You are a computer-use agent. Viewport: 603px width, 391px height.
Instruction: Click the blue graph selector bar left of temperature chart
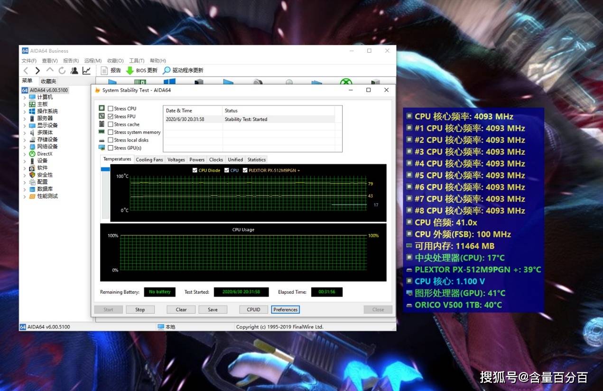pos(106,169)
